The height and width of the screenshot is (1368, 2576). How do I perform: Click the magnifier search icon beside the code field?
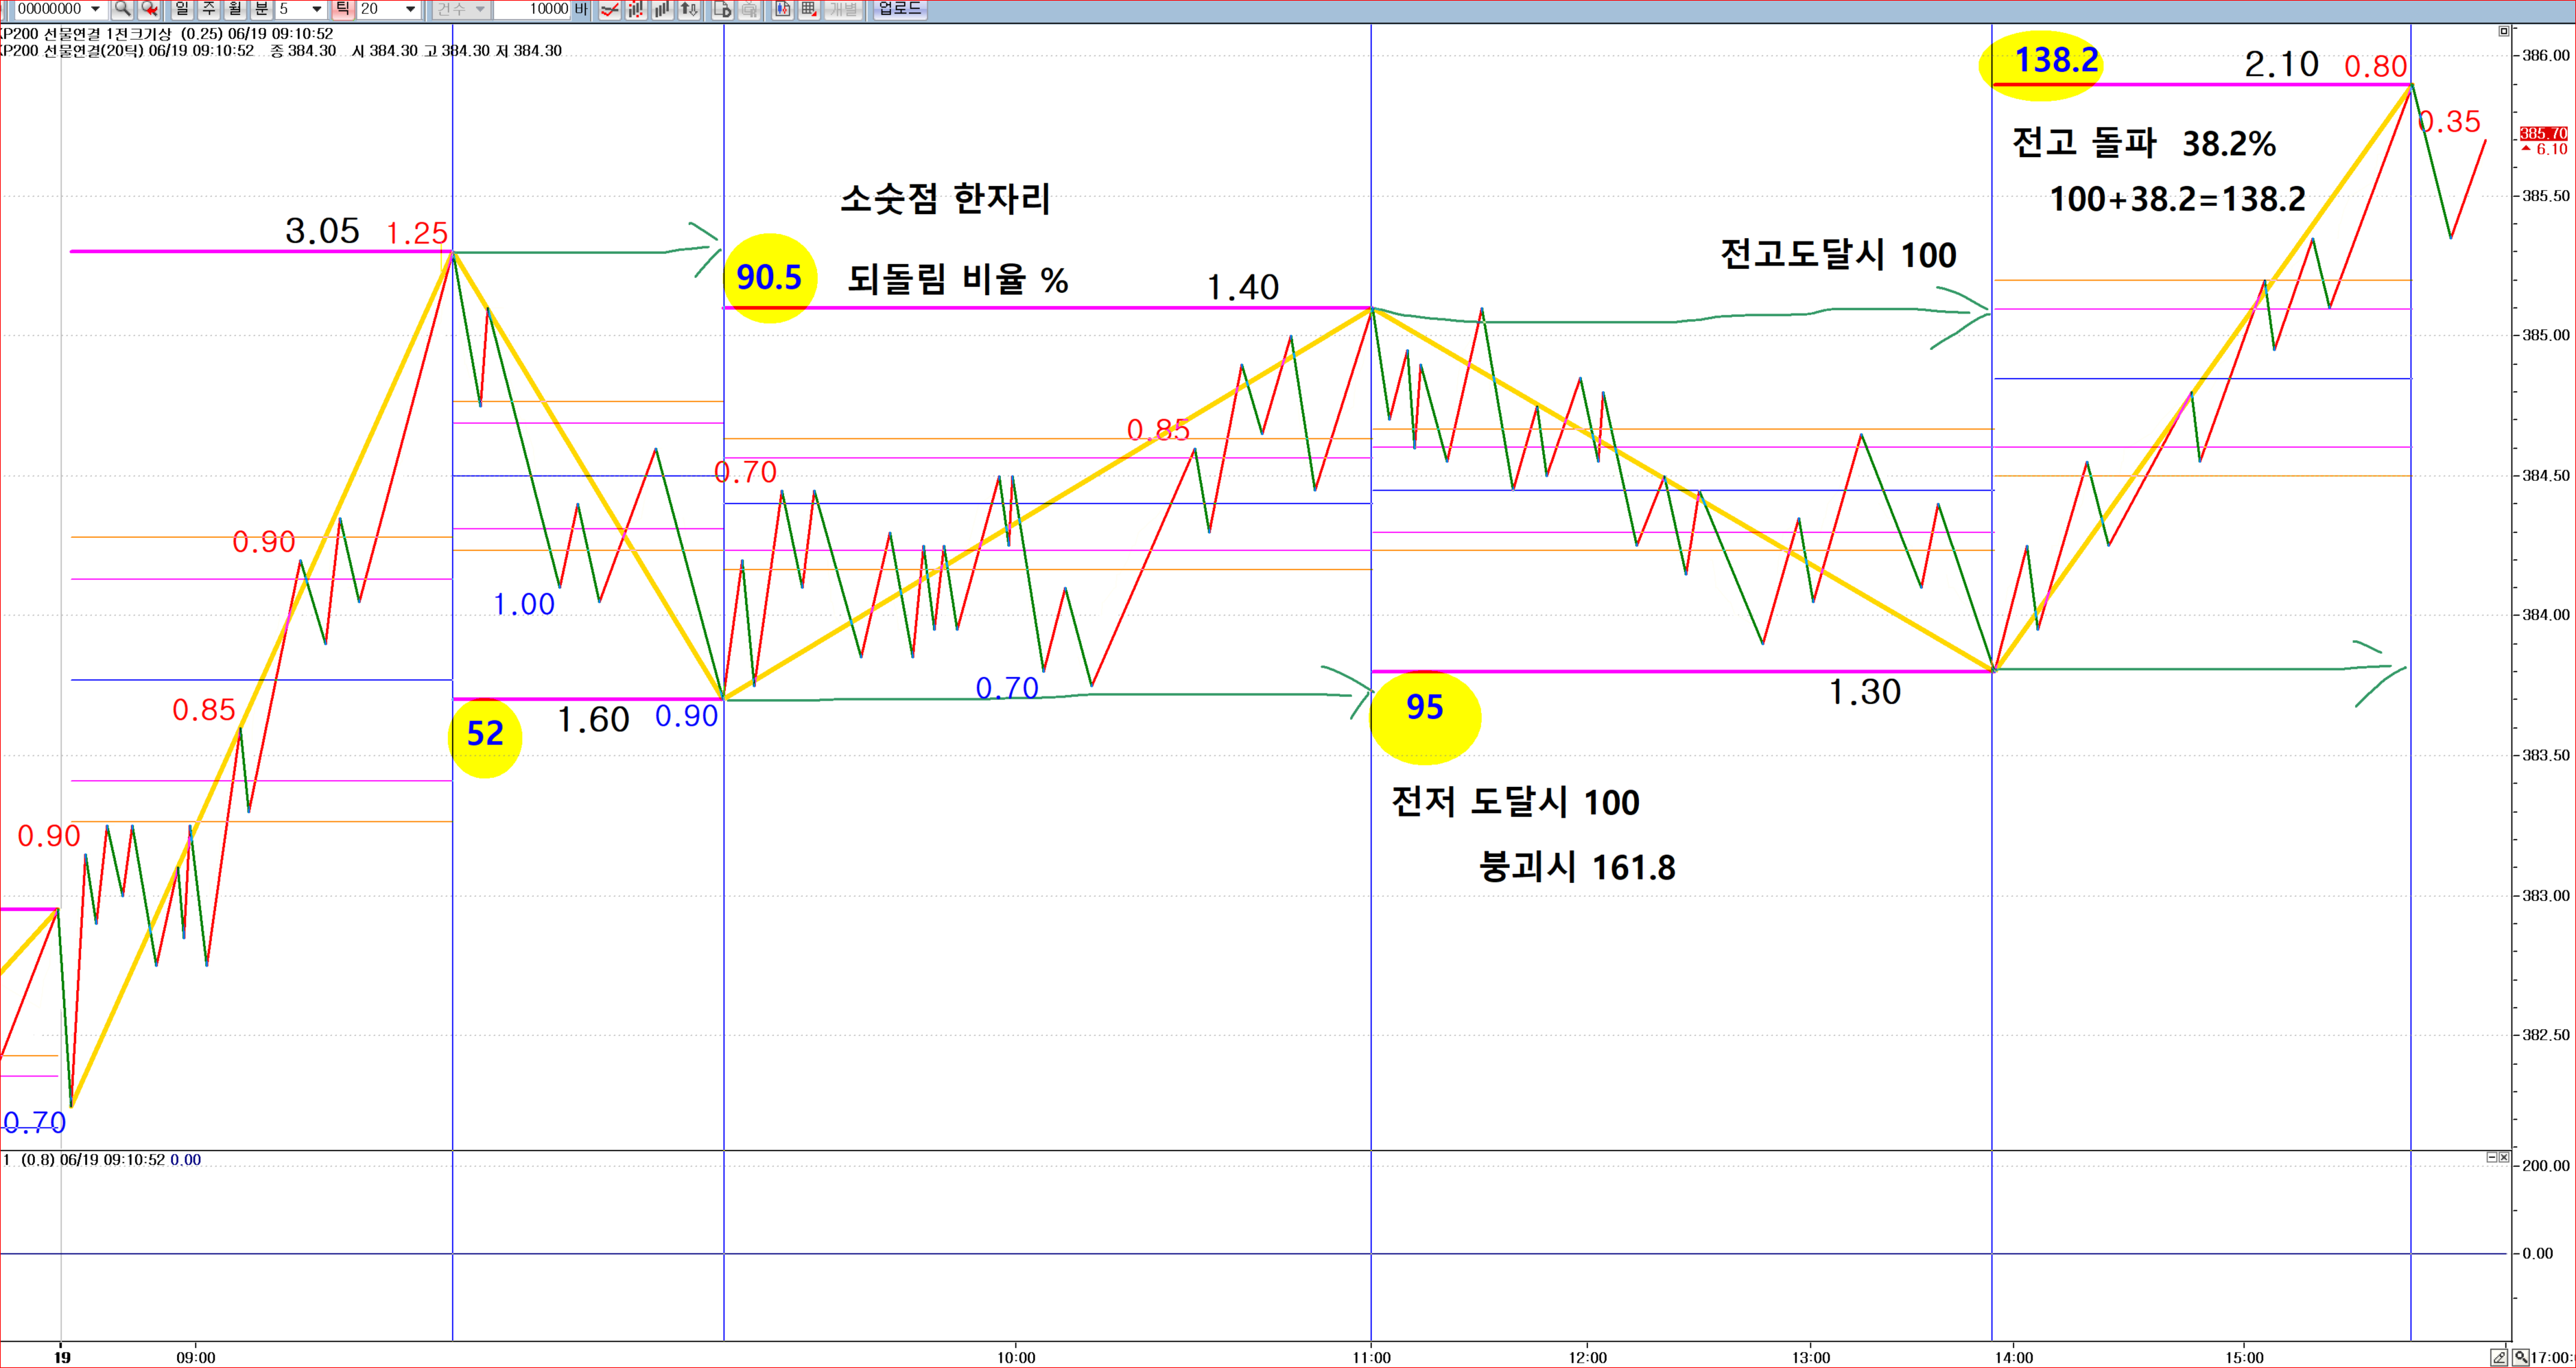coord(122,9)
